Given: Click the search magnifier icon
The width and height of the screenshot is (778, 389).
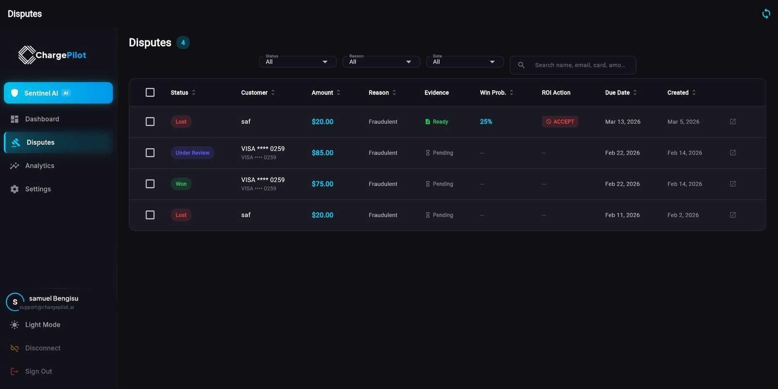Looking at the screenshot, I should point(521,65).
